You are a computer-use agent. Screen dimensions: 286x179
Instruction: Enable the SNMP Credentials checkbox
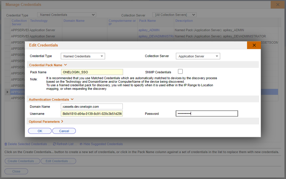(180, 71)
